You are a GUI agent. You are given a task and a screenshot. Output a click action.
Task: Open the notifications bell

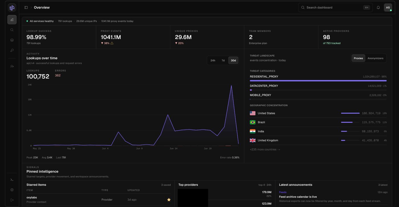(x=378, y=8)
